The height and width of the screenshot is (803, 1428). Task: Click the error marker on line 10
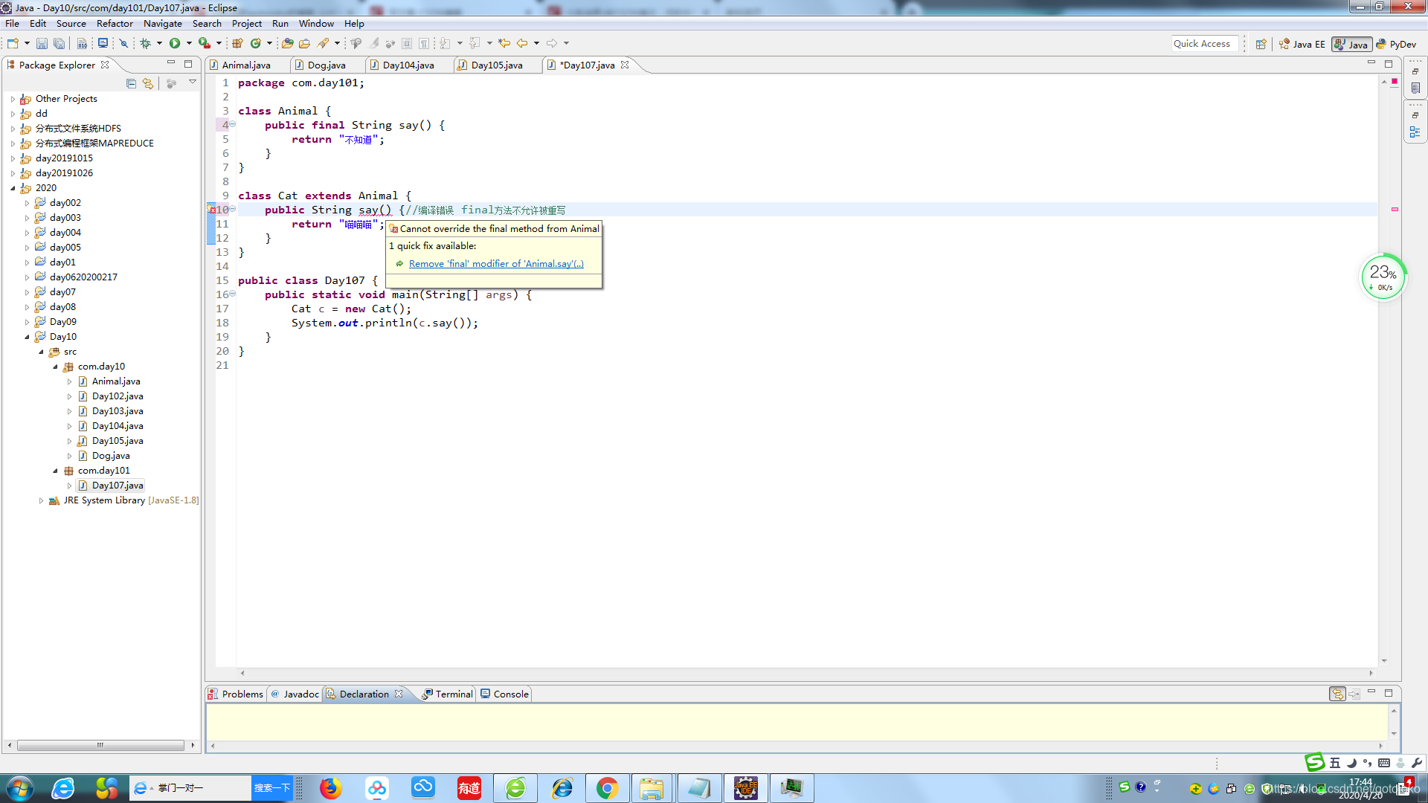[x=211, y=210]
